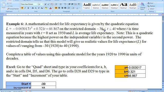This screenshot has height=92, width=164.
Task: Click the Format Painter brush
Action: [x=8, y=9]
